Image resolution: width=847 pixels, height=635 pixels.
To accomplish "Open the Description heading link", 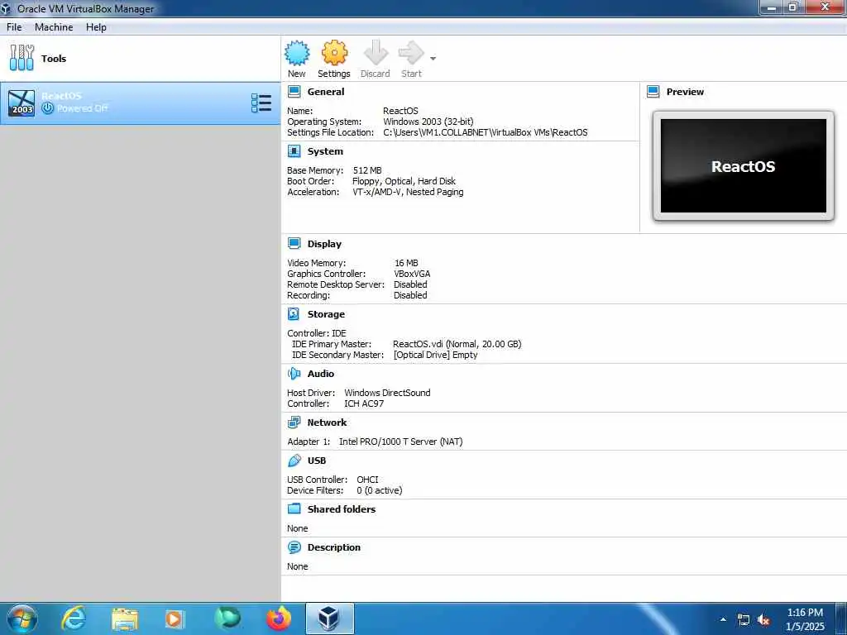I will 334,547.
